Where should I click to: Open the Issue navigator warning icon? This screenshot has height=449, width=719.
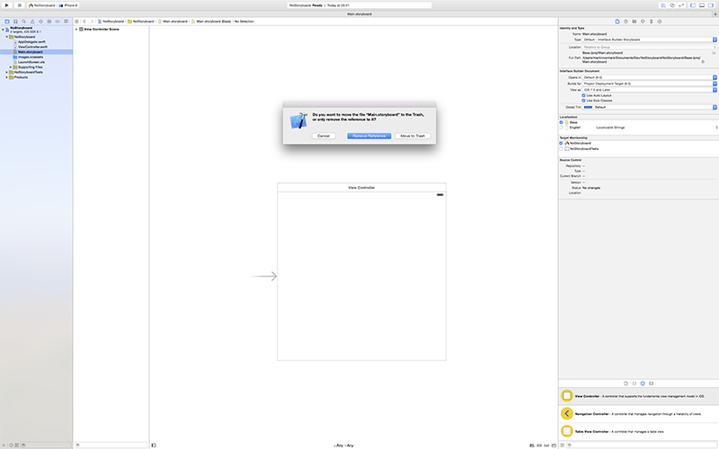32,22
